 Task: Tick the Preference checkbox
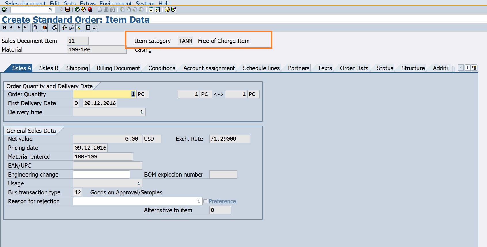pyautogui.click(x=206, y=201)
